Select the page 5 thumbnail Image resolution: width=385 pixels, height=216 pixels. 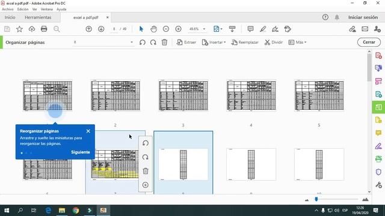[x=319, y=95]
